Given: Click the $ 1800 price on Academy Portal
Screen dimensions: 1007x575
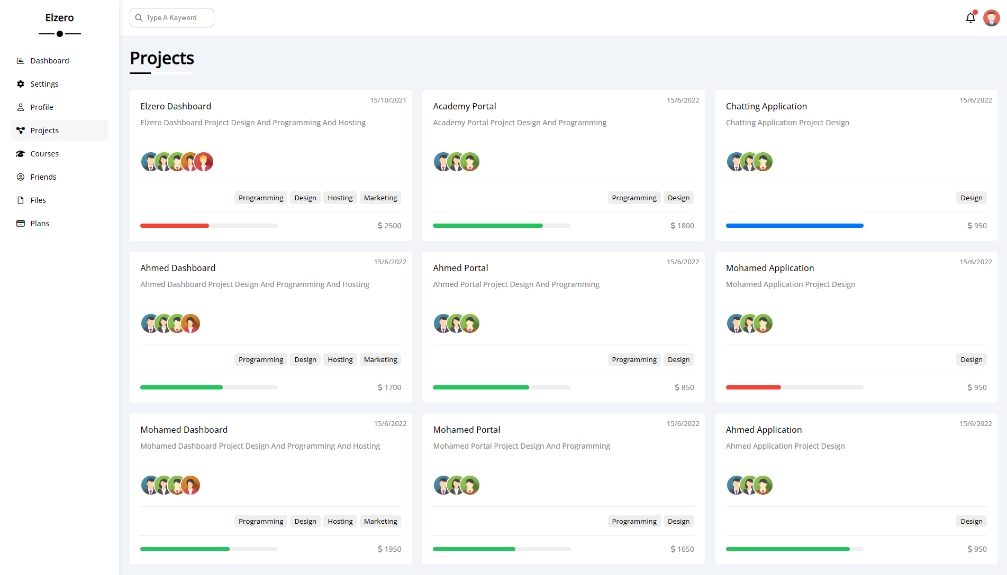Looking at the screenshot, I should pos(682,226).
